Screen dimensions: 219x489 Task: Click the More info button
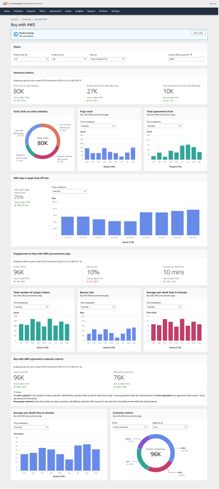coord(198,33)
